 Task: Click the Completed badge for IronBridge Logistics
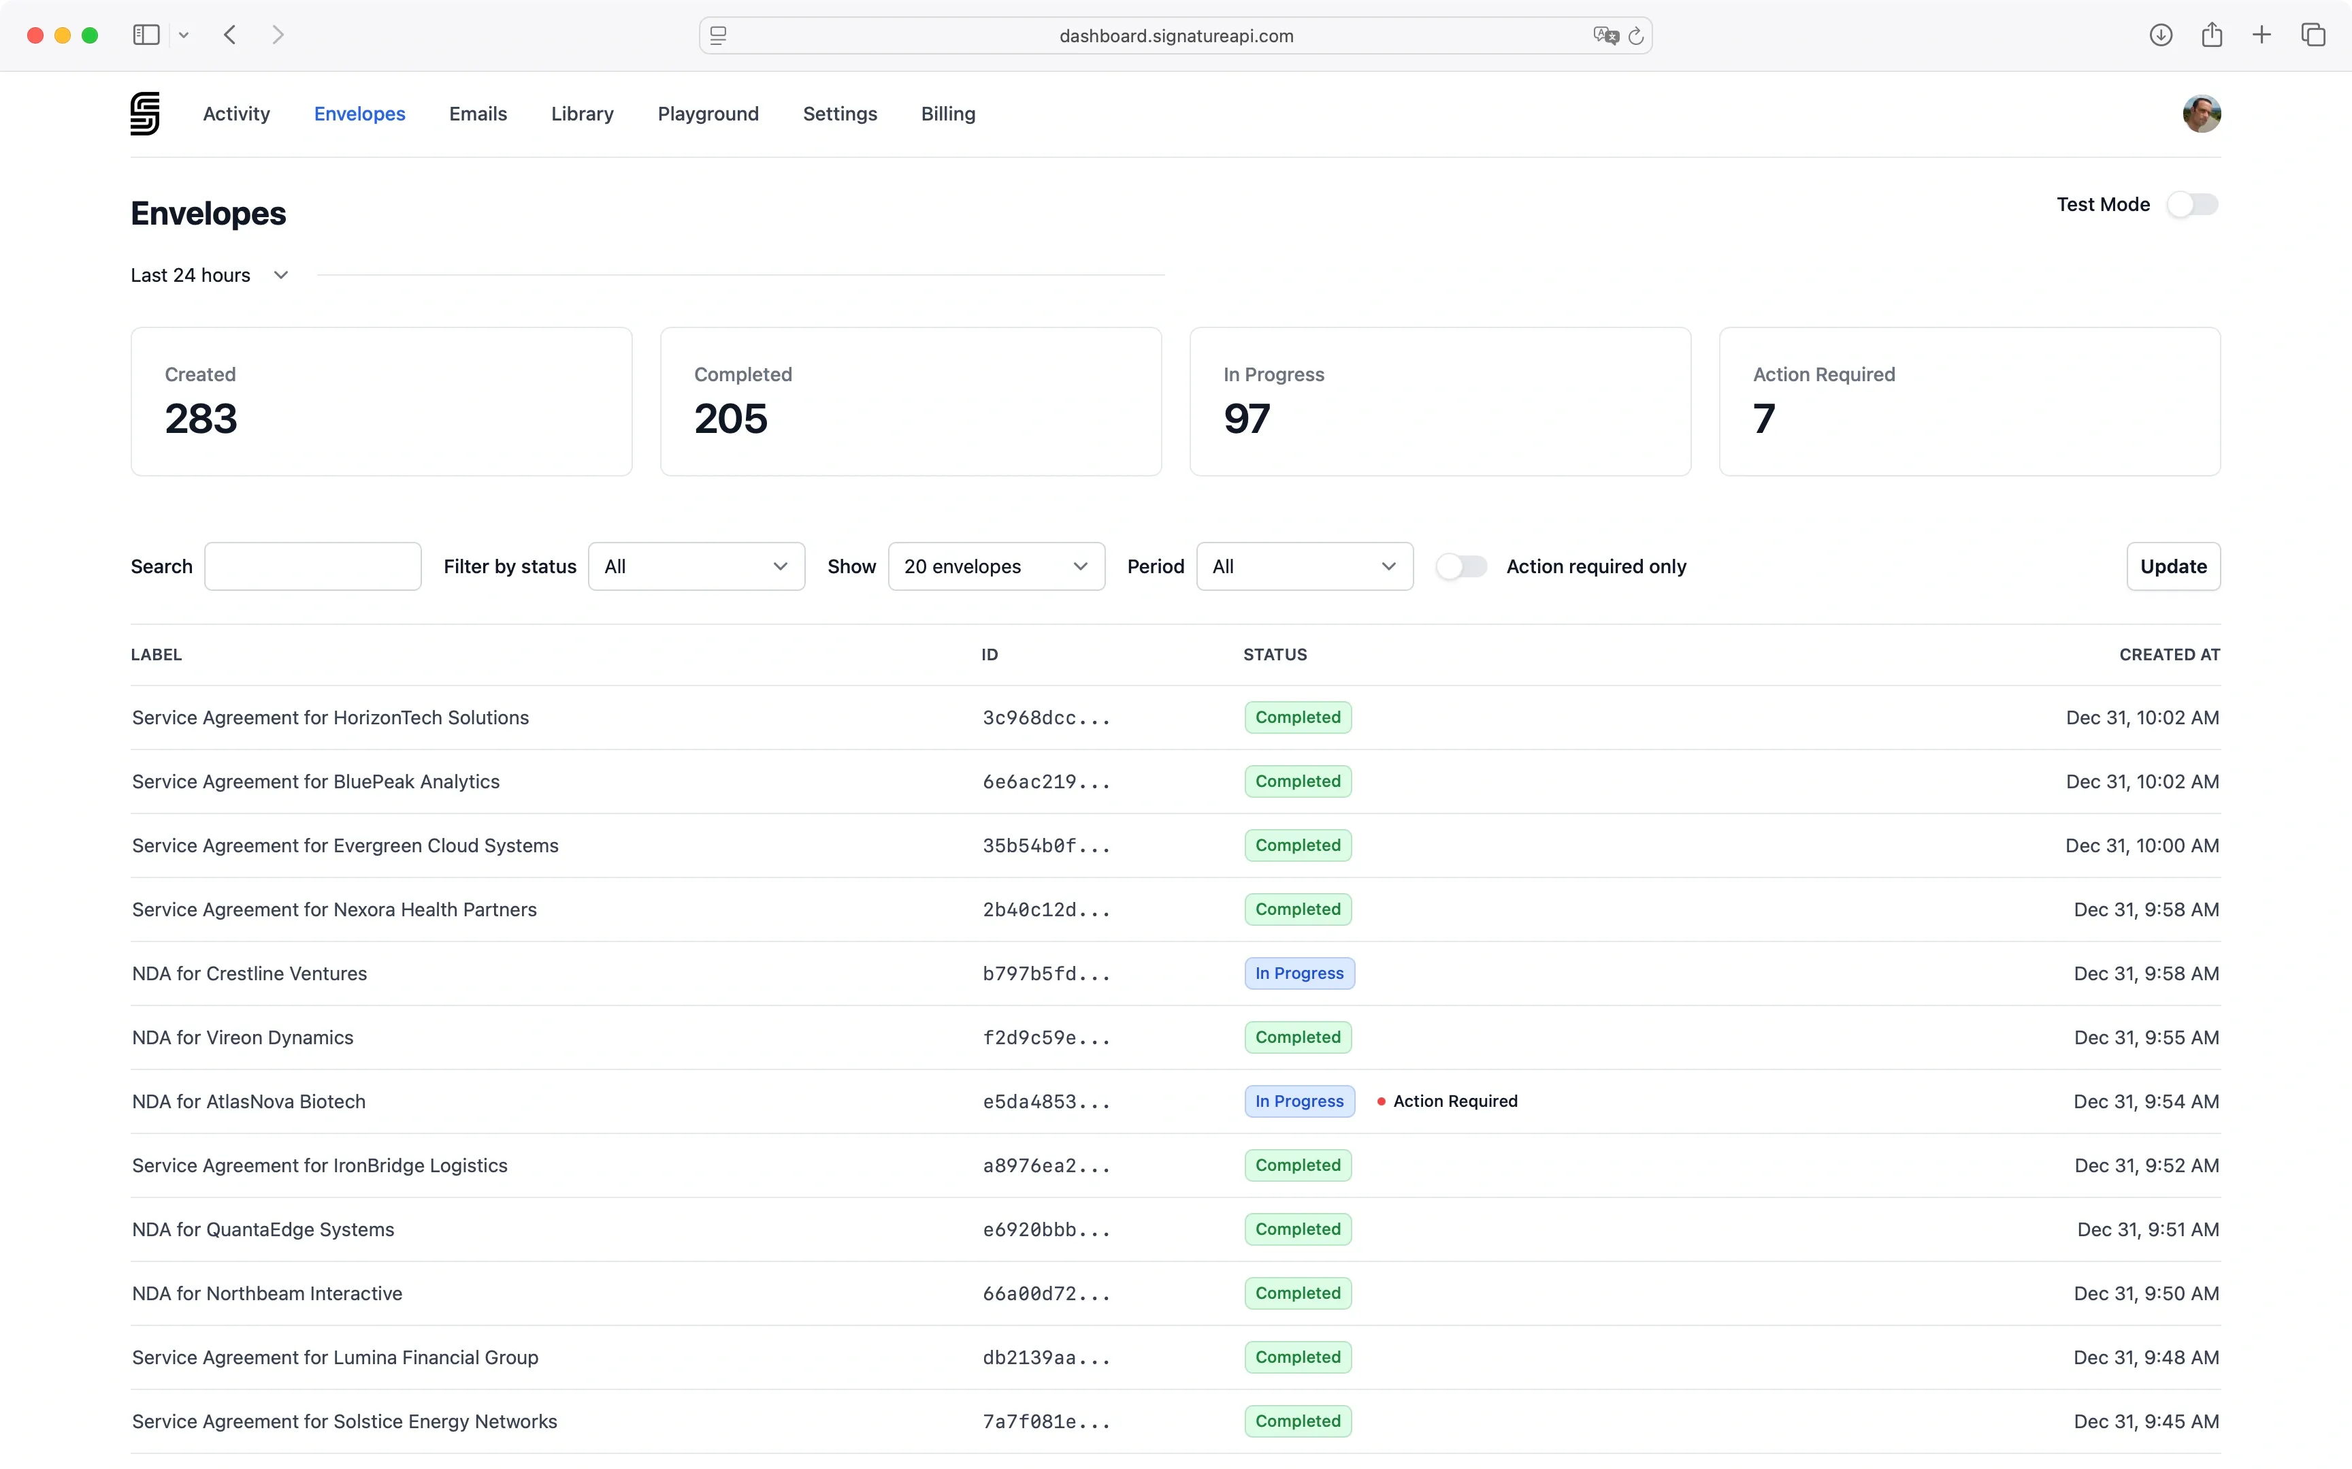(1297, 1165)
